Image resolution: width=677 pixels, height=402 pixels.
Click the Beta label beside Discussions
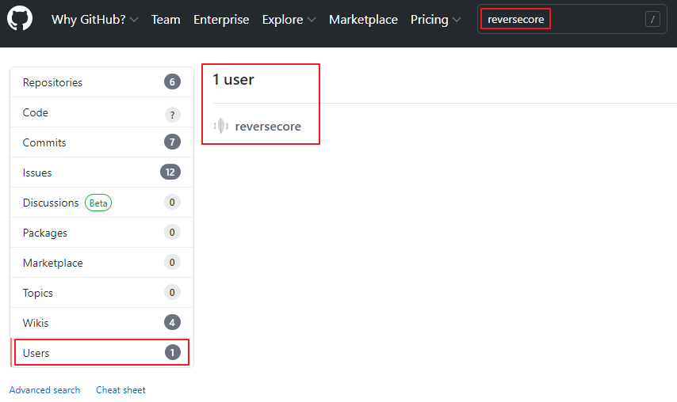click(98, 203)
